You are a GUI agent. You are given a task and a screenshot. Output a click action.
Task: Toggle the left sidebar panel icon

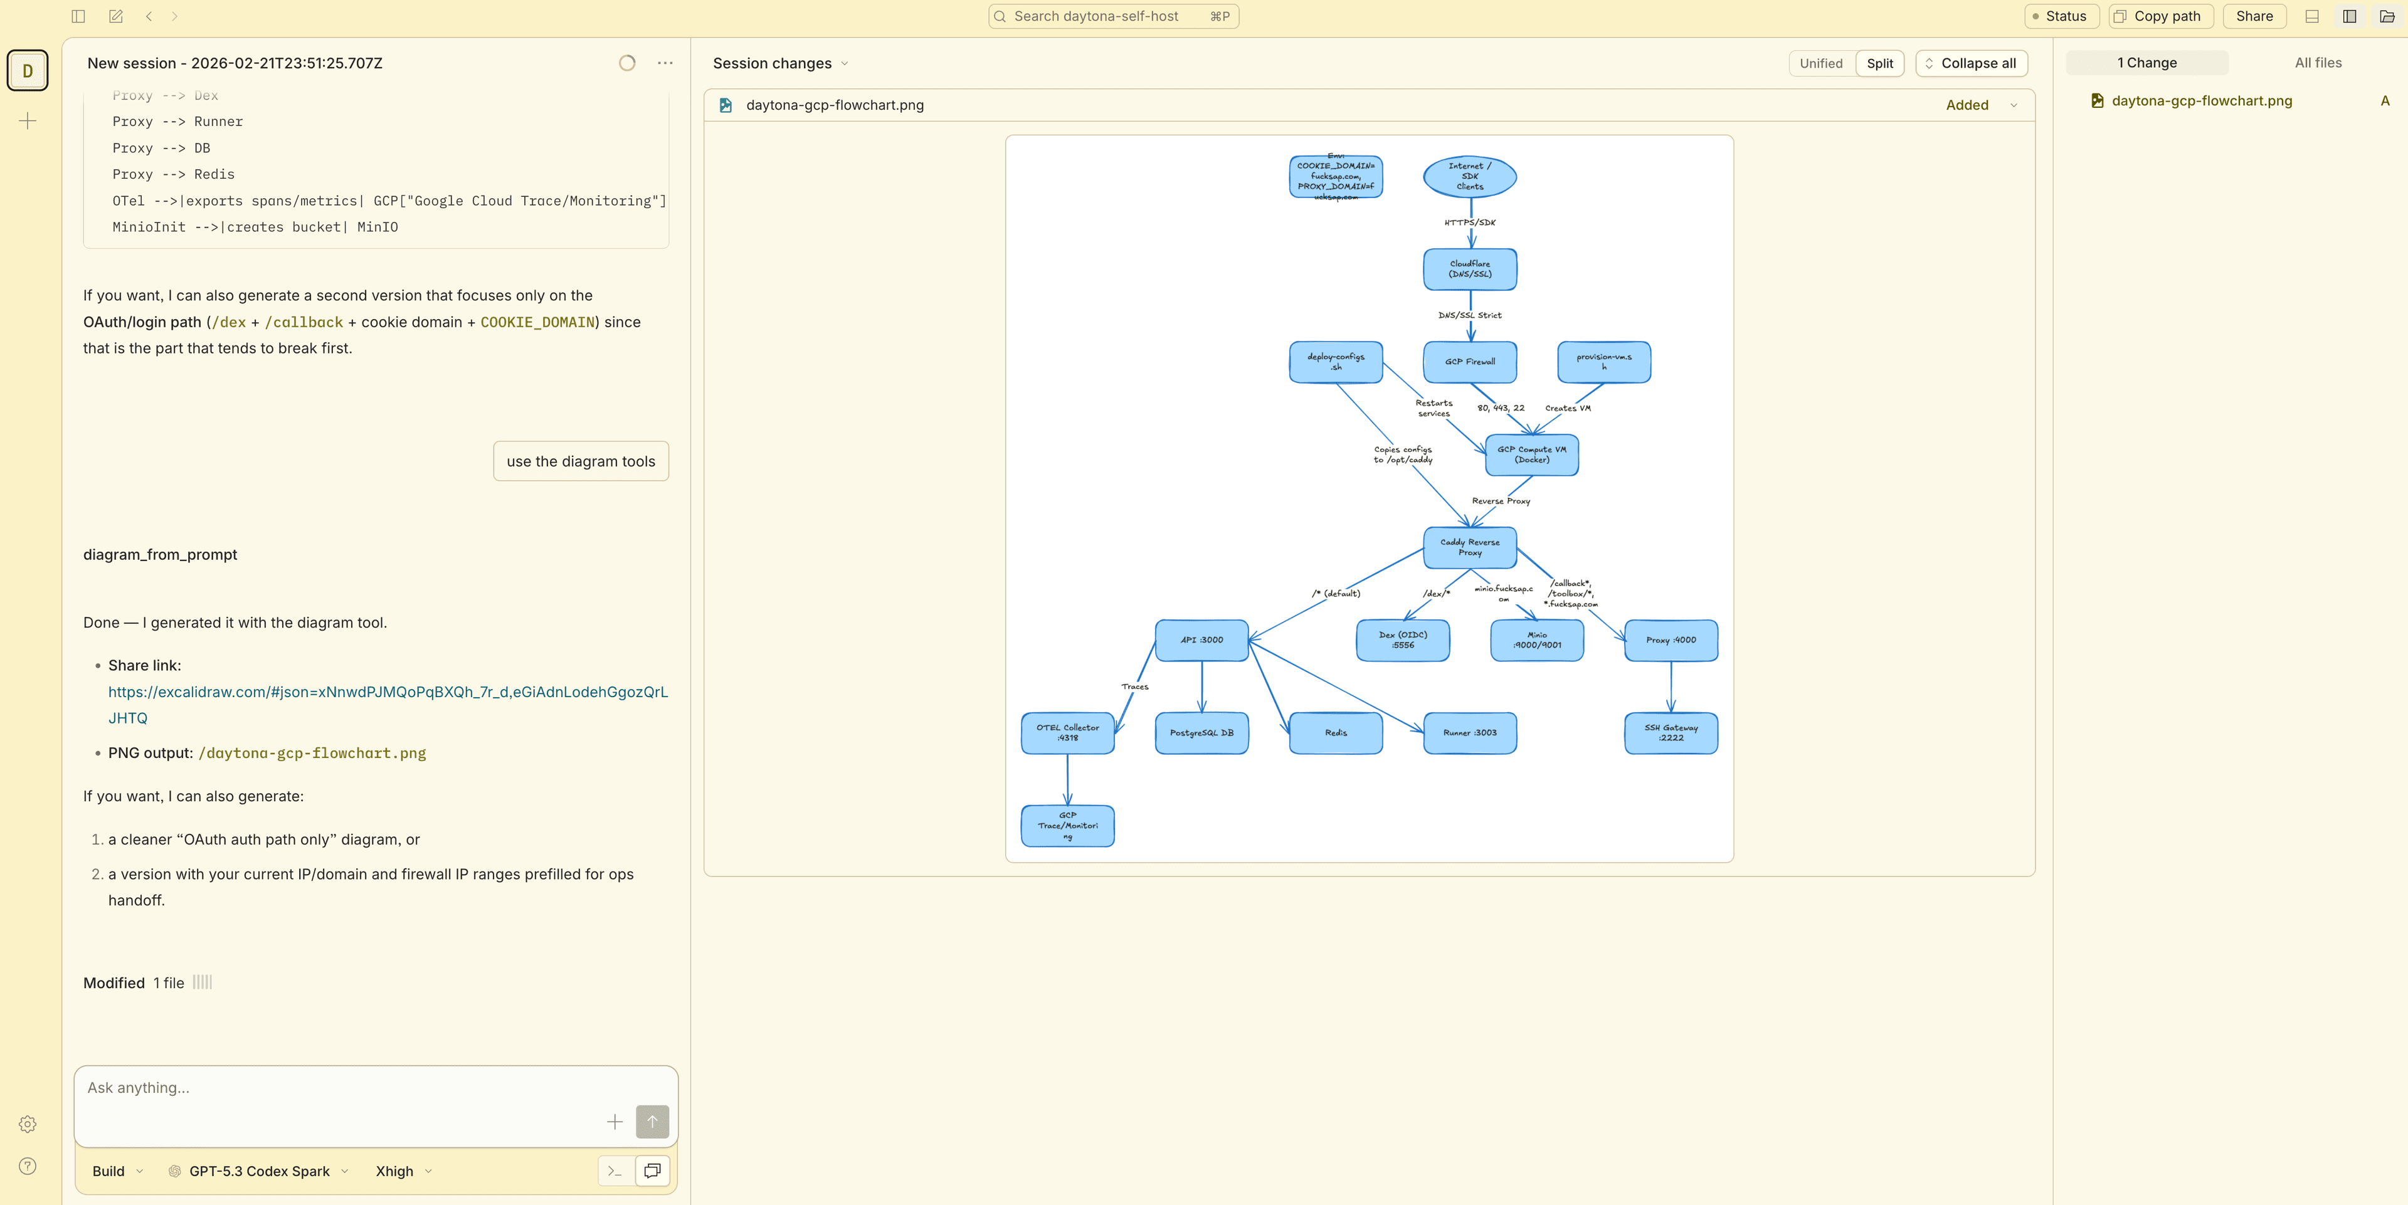click(78, 16)
